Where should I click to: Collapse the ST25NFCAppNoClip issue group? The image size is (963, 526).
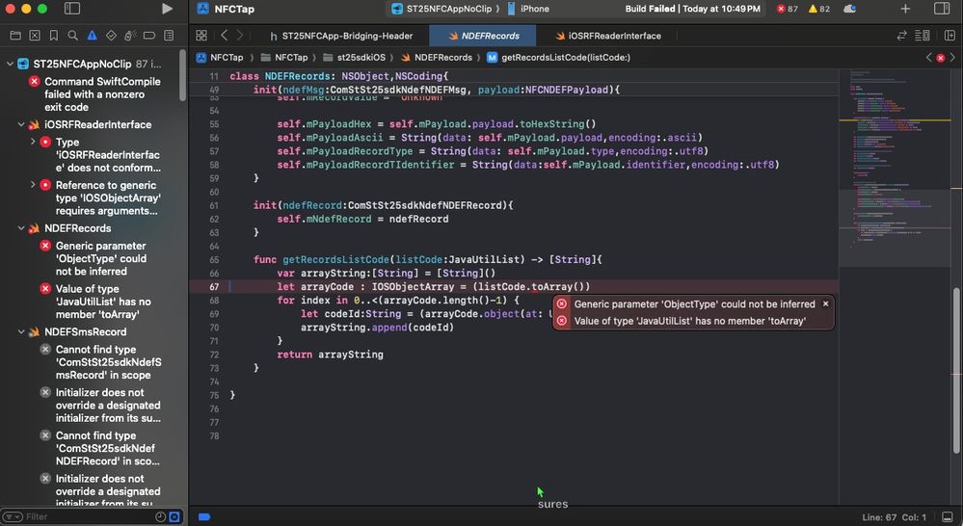tap(10, 64)
